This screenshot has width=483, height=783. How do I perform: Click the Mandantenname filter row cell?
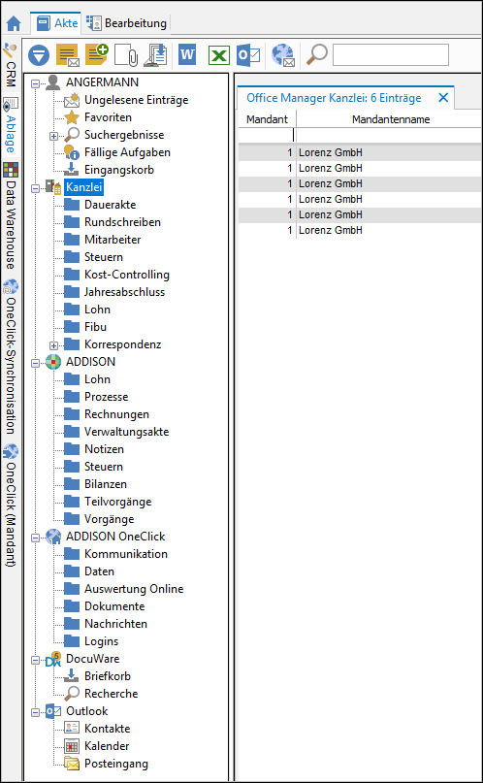coord(389,135)
